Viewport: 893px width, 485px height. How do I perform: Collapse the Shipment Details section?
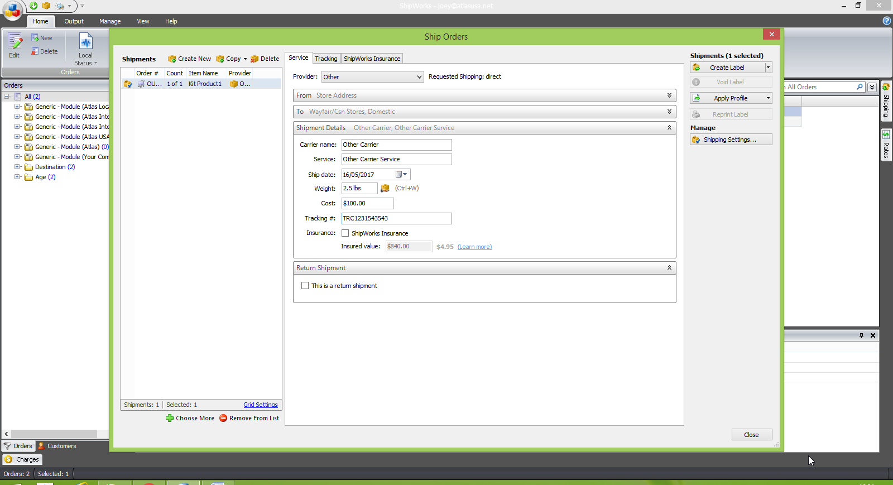coord(669,128)
